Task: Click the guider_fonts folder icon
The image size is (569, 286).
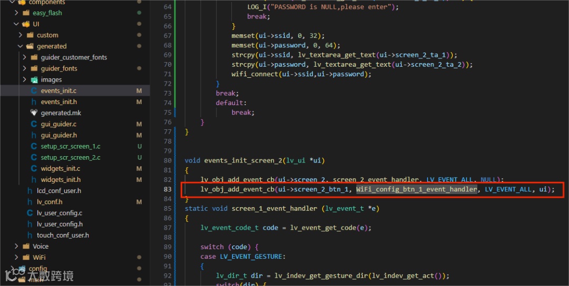Action: (x=34, y=68)
